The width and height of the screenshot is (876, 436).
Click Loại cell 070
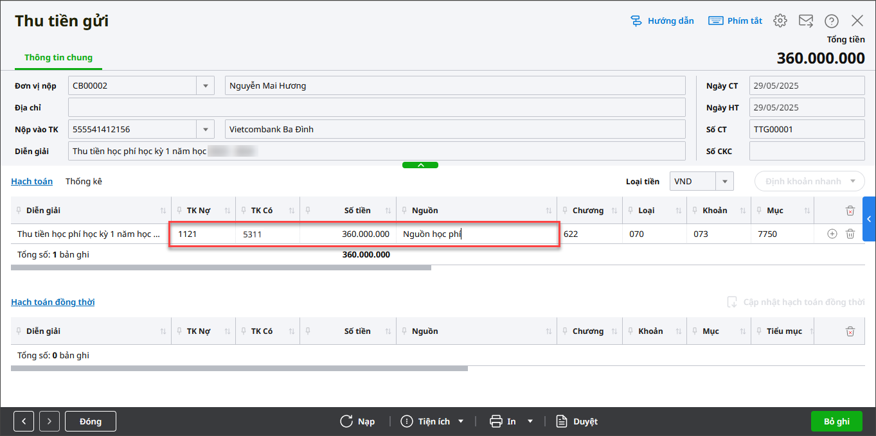[654, 234]
